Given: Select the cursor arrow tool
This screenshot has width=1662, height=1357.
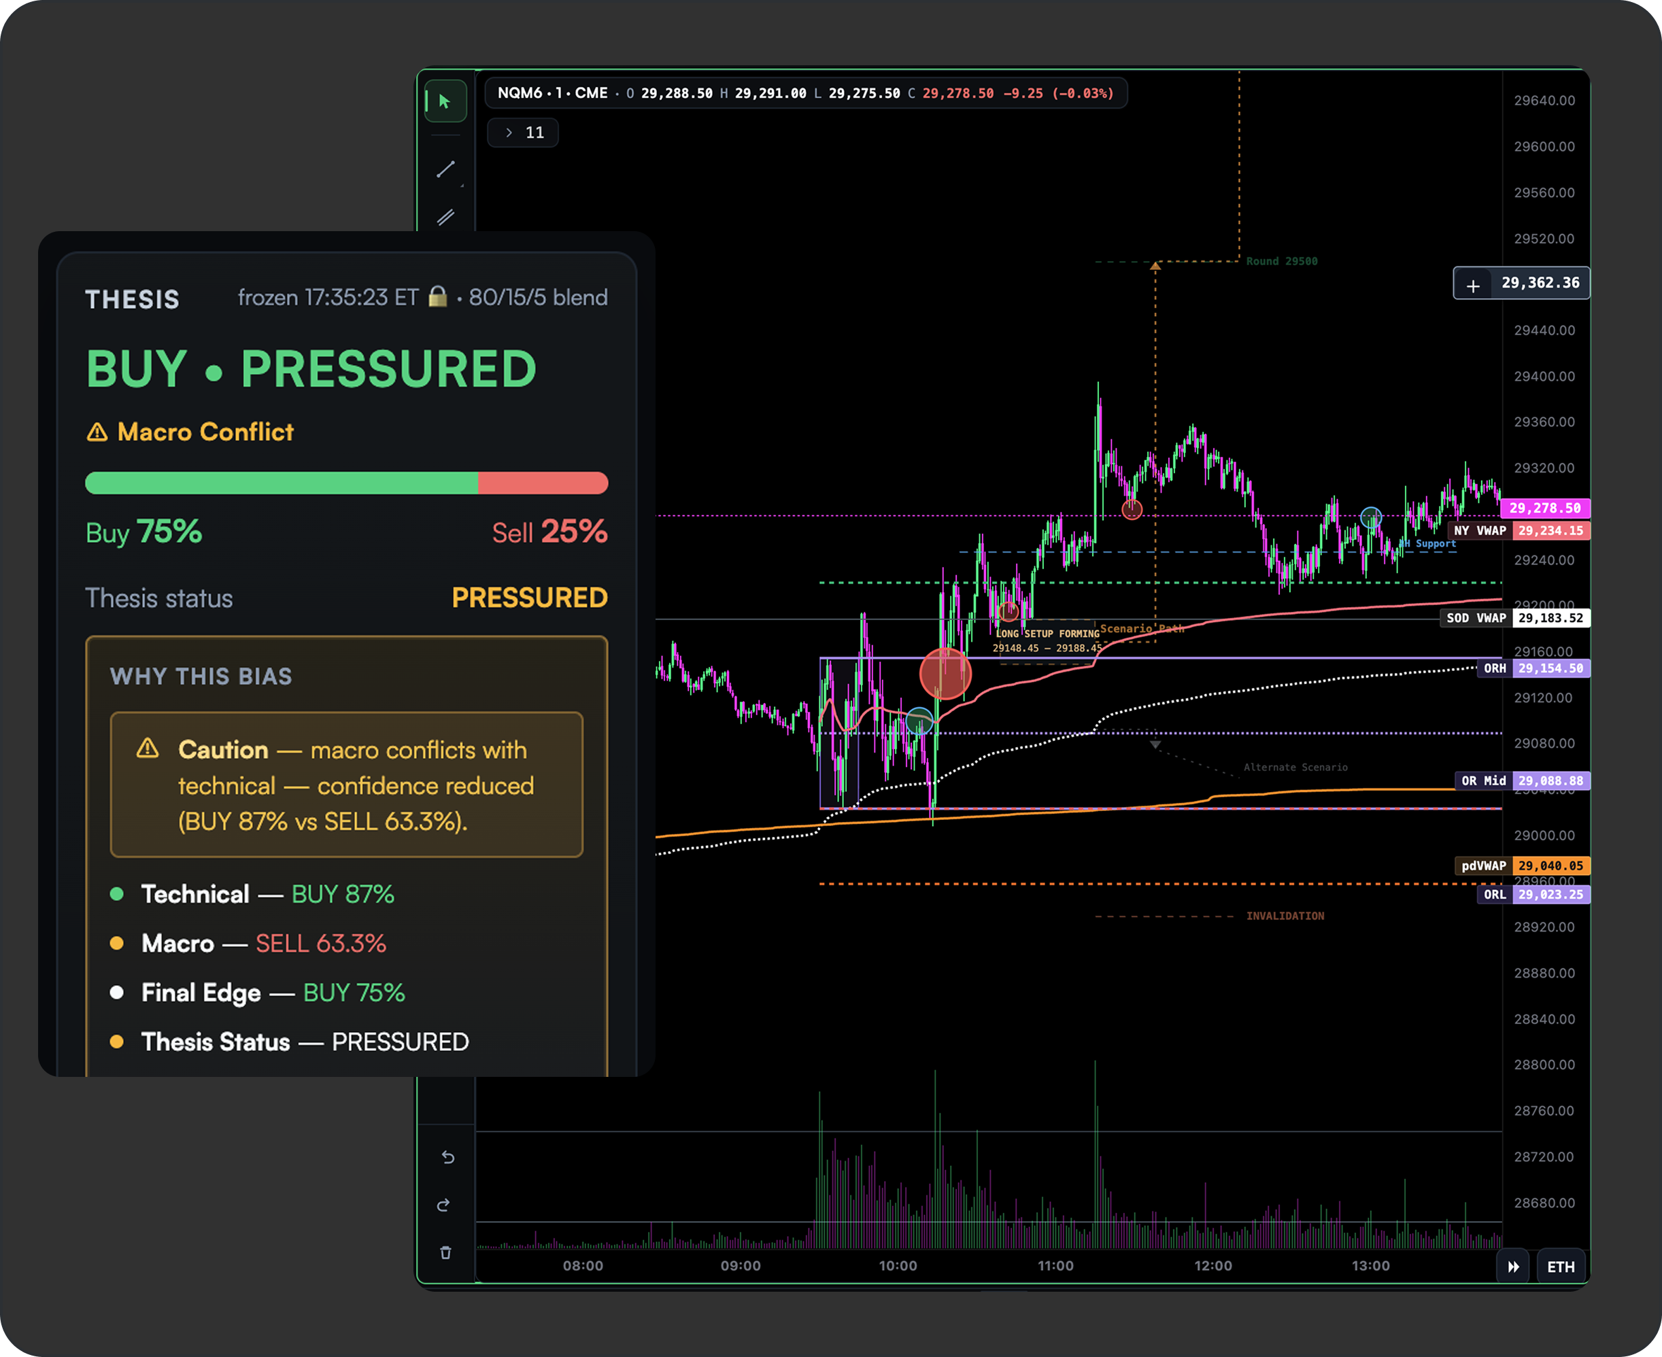Looking at the screenshot, I should point(445,101).
